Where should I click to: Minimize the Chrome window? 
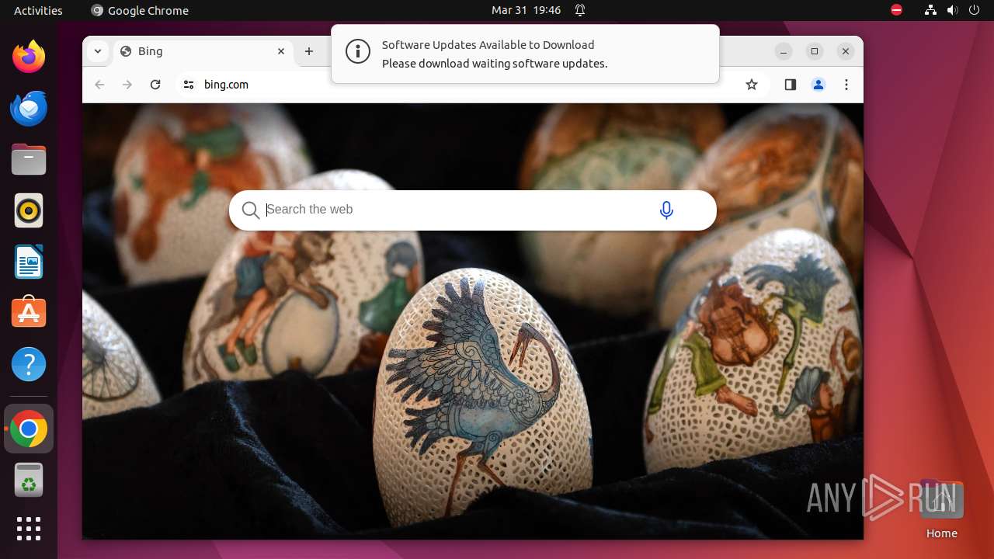(x=784, y=51)
